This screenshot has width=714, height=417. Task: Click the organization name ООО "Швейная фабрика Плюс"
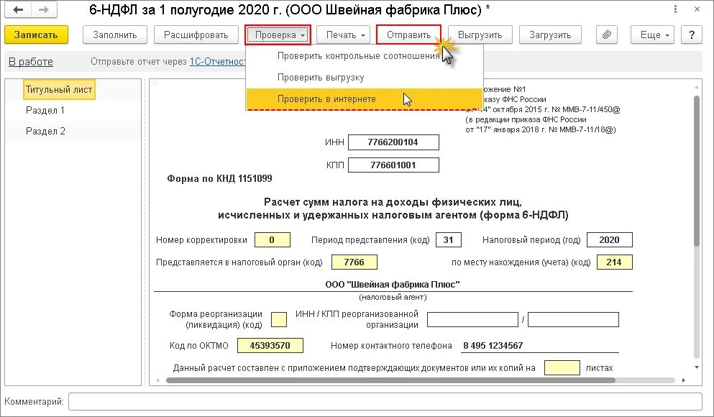pos(393,285)
